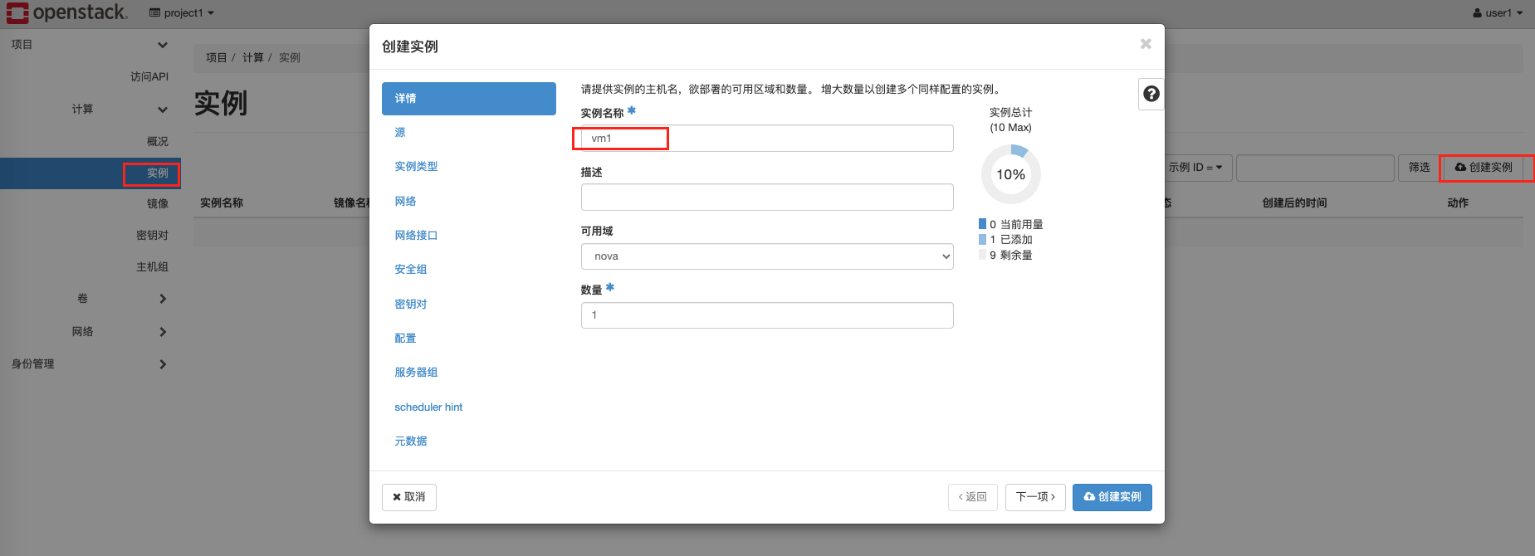Switch to the 服务器组 step
Viewport: 1535px width, 556px height.
coord(416,372)
